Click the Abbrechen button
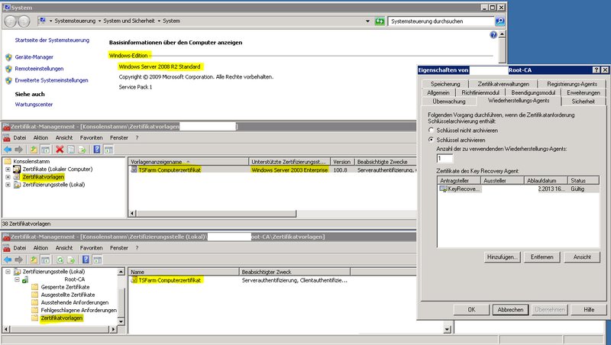The image size is (611, 345). pyautogui.click(x=510, y=310)
